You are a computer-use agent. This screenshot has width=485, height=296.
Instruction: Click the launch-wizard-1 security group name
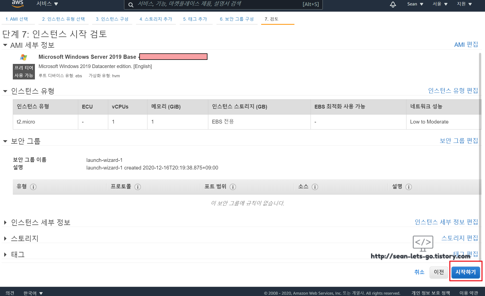click(x=104, y=160)
